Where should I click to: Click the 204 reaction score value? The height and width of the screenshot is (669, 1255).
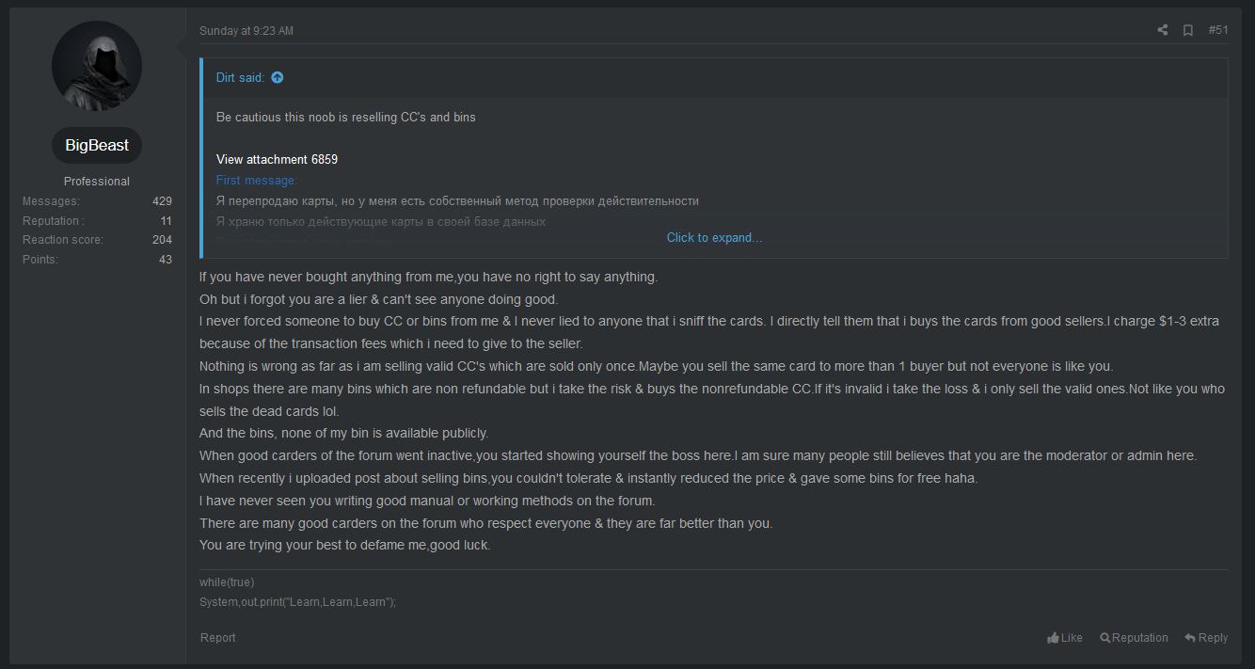coord(162,240)
